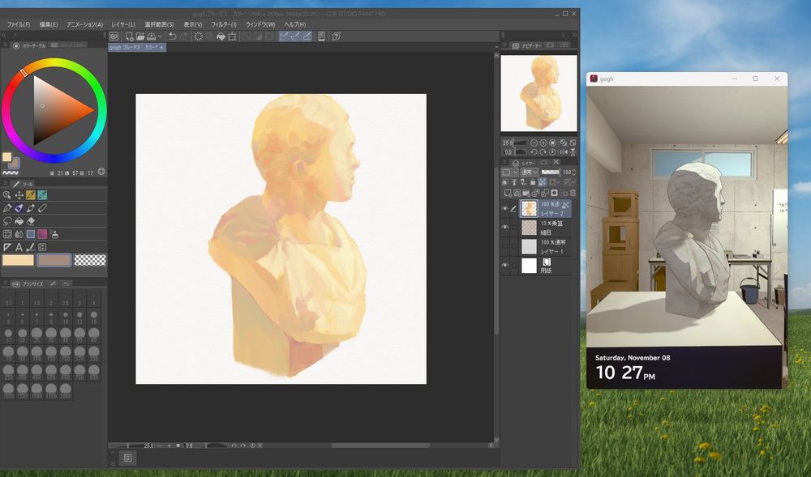Toggle visibility of the 用紙 paper layer
Screen dimensions: 811x477
tap(504, 266)
